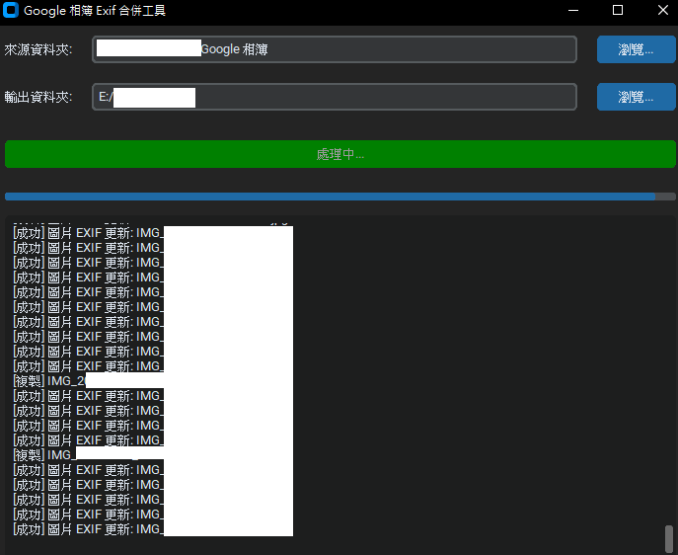Minimize the Google 相簿 Exif 合併工具 window

[x=574, y=11]
